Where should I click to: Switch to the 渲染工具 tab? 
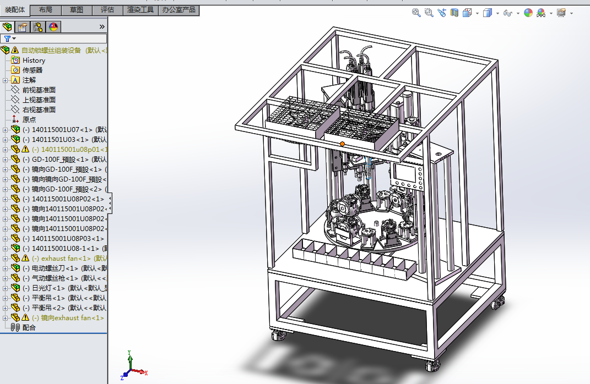click(140, 10)
